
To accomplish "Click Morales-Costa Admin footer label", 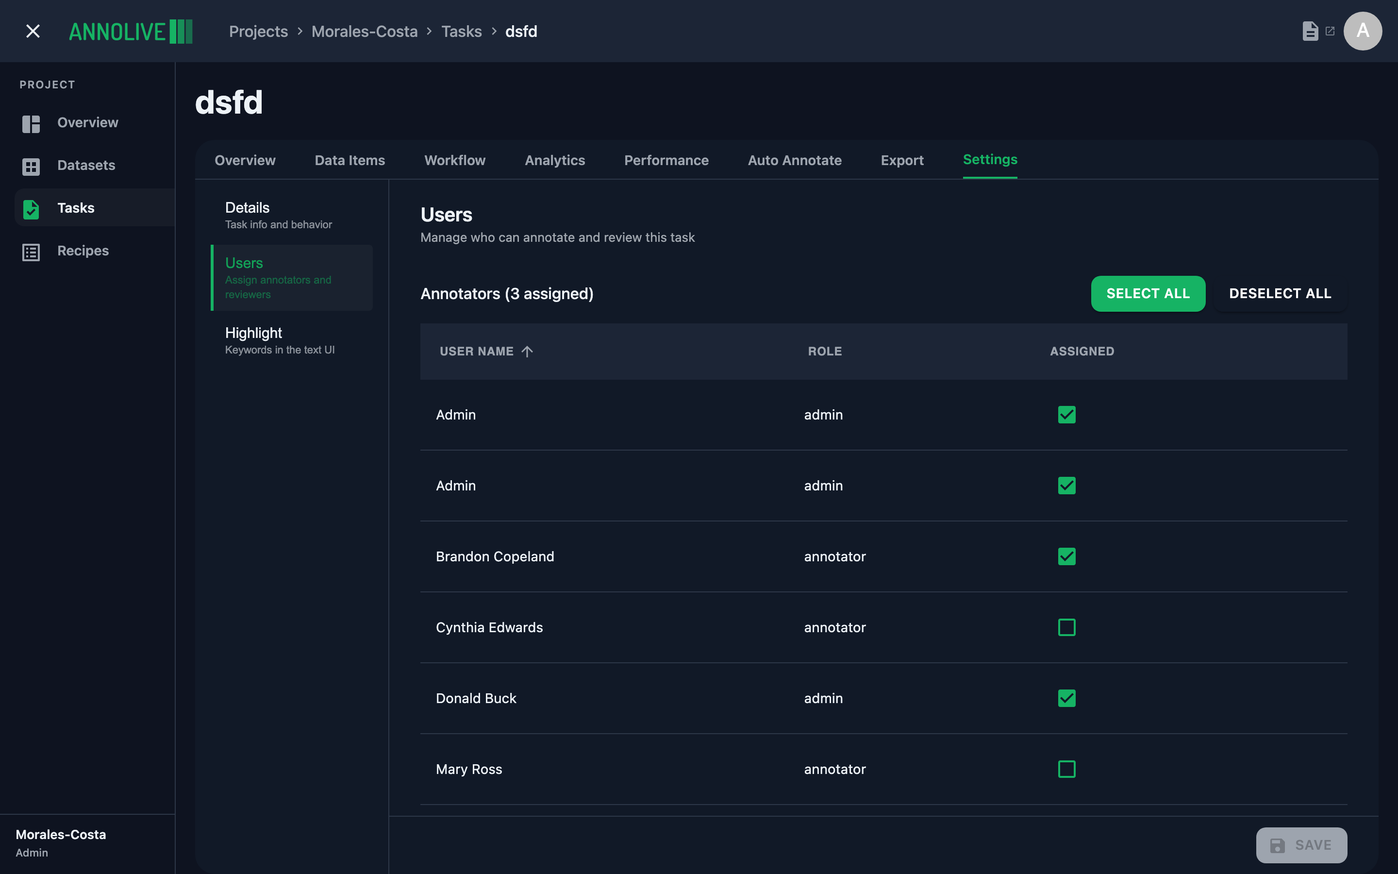I will [61, 843].
